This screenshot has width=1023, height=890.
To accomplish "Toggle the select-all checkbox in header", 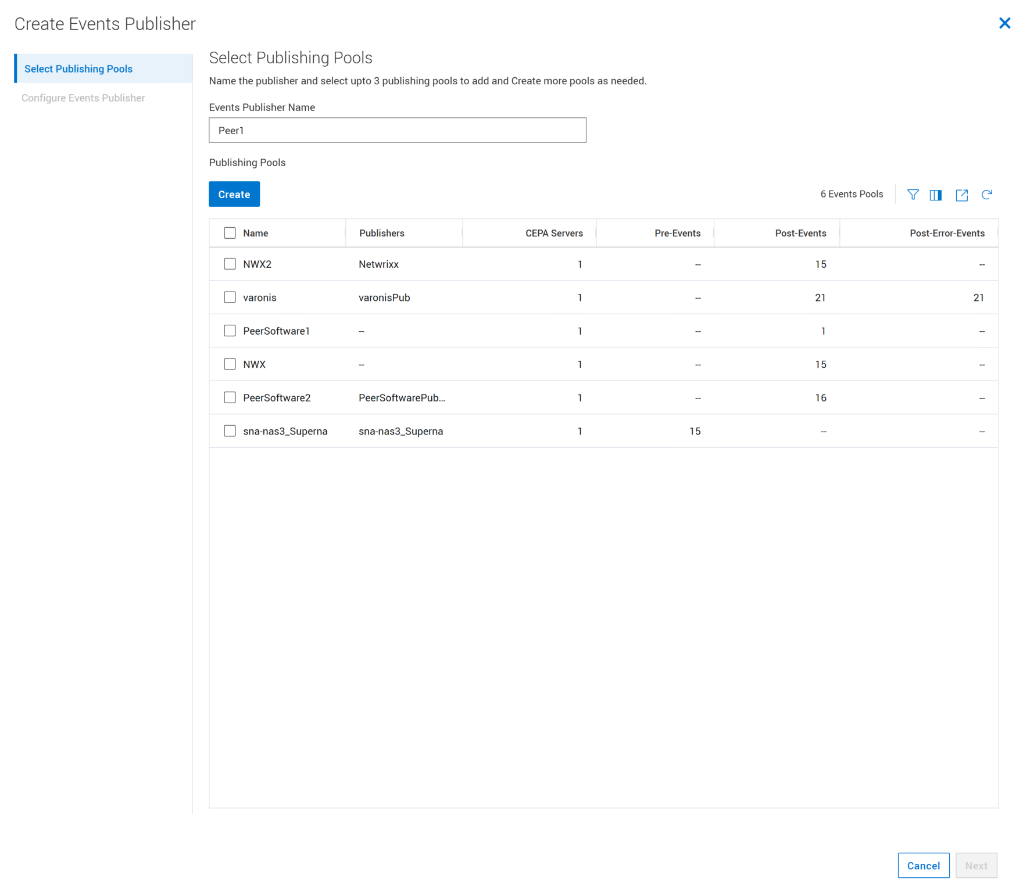I will pyautogui.click(x=230, y=233).
